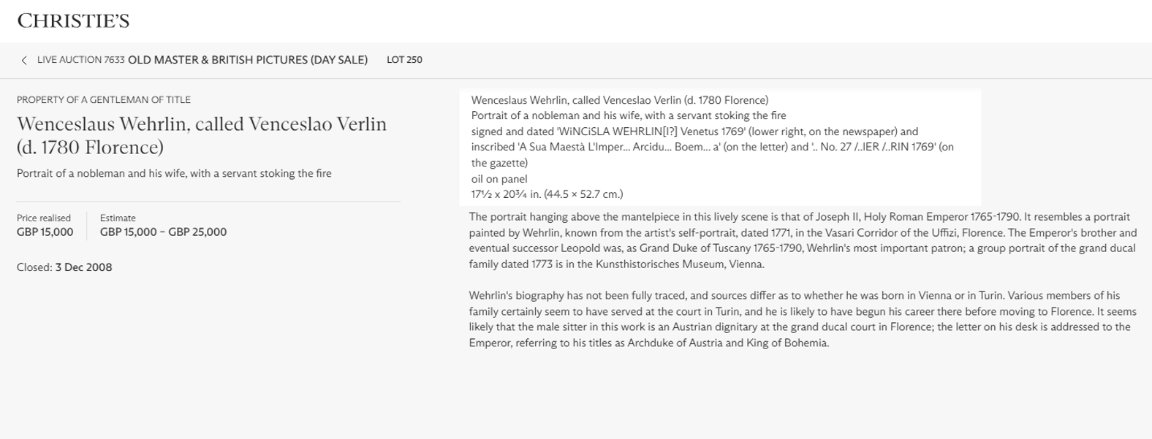Click the portrait subtitle below the large heading
The image size is (1152, 439).
[174, 174]
